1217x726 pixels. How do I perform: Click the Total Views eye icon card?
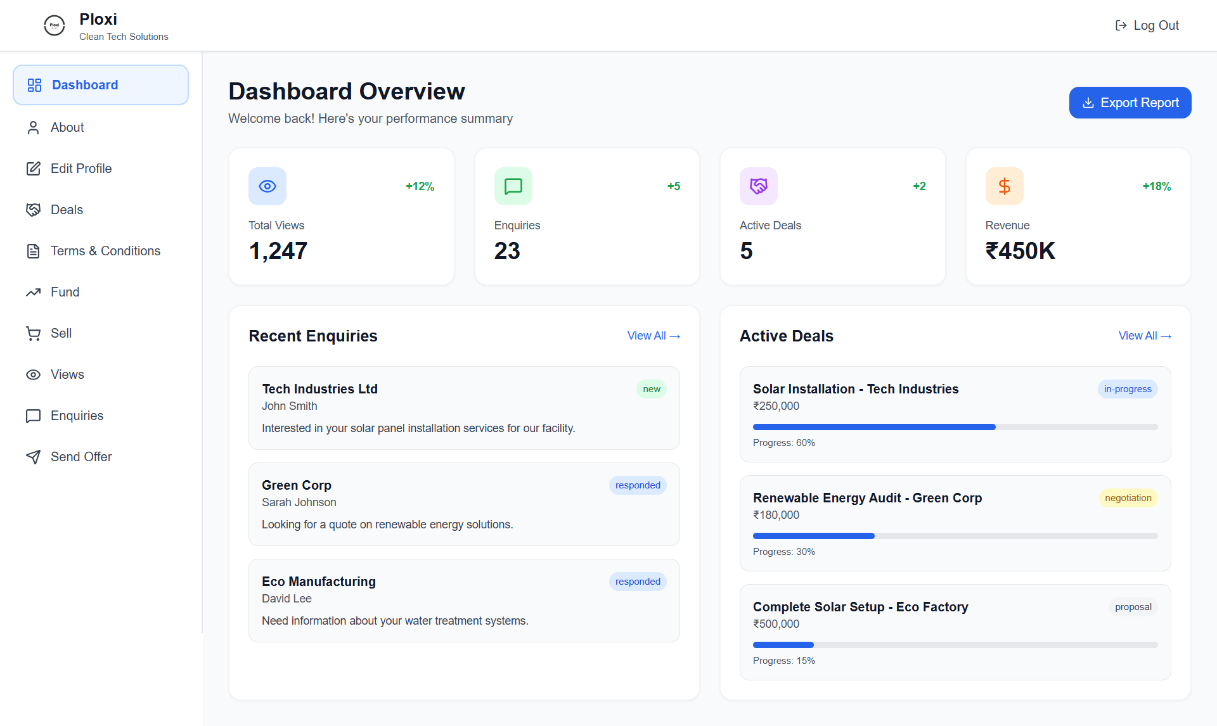click(x=267, y=186)
